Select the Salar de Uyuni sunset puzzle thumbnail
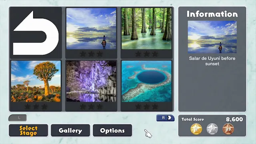 [91, 28]
